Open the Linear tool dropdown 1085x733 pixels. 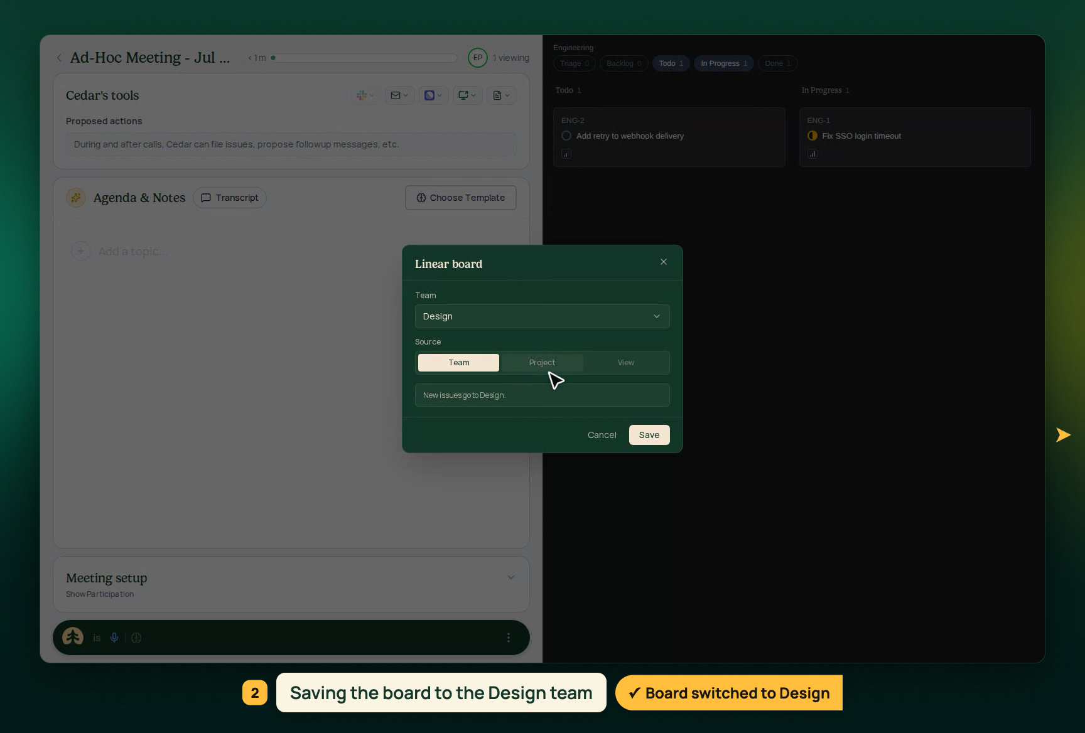[x=433, y=95]
